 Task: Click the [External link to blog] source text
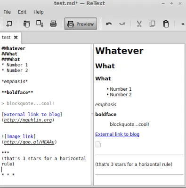pos(32,114)
